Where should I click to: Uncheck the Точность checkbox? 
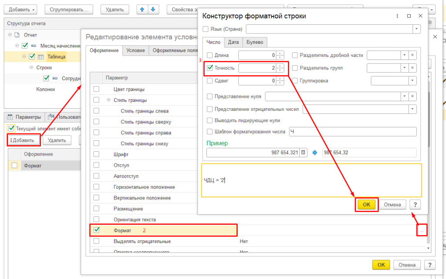coord(210,68)
